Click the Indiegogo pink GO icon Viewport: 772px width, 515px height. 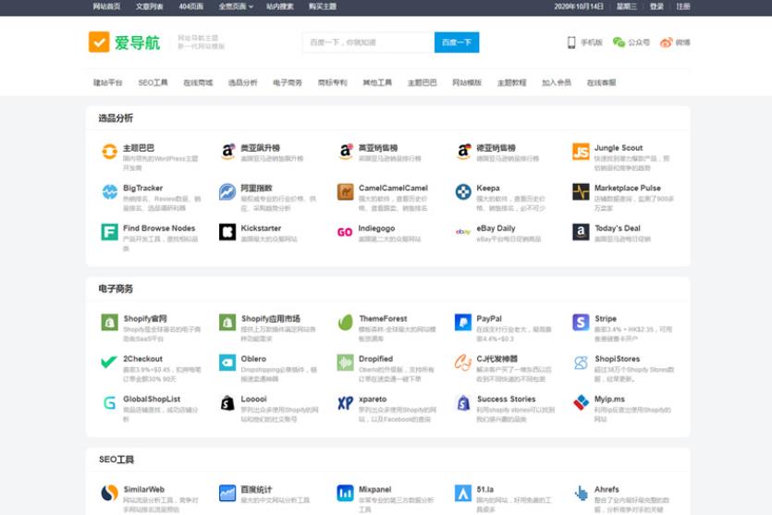click(x=345, y=232)
